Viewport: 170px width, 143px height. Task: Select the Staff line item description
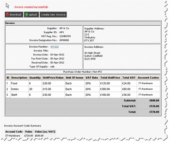[x=14, y=95]
